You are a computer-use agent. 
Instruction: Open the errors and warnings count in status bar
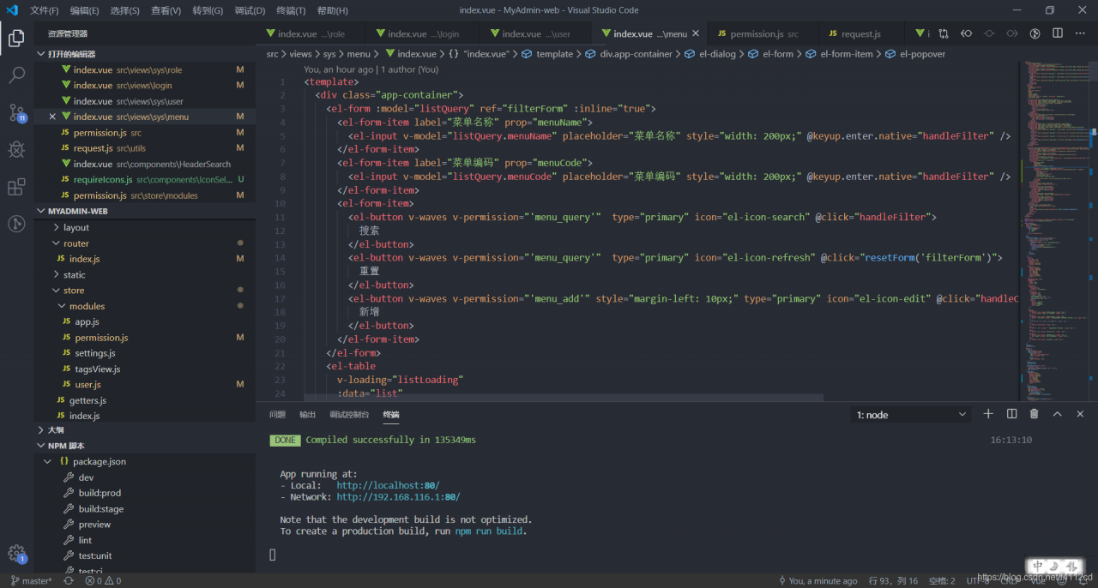coord(103,581)
